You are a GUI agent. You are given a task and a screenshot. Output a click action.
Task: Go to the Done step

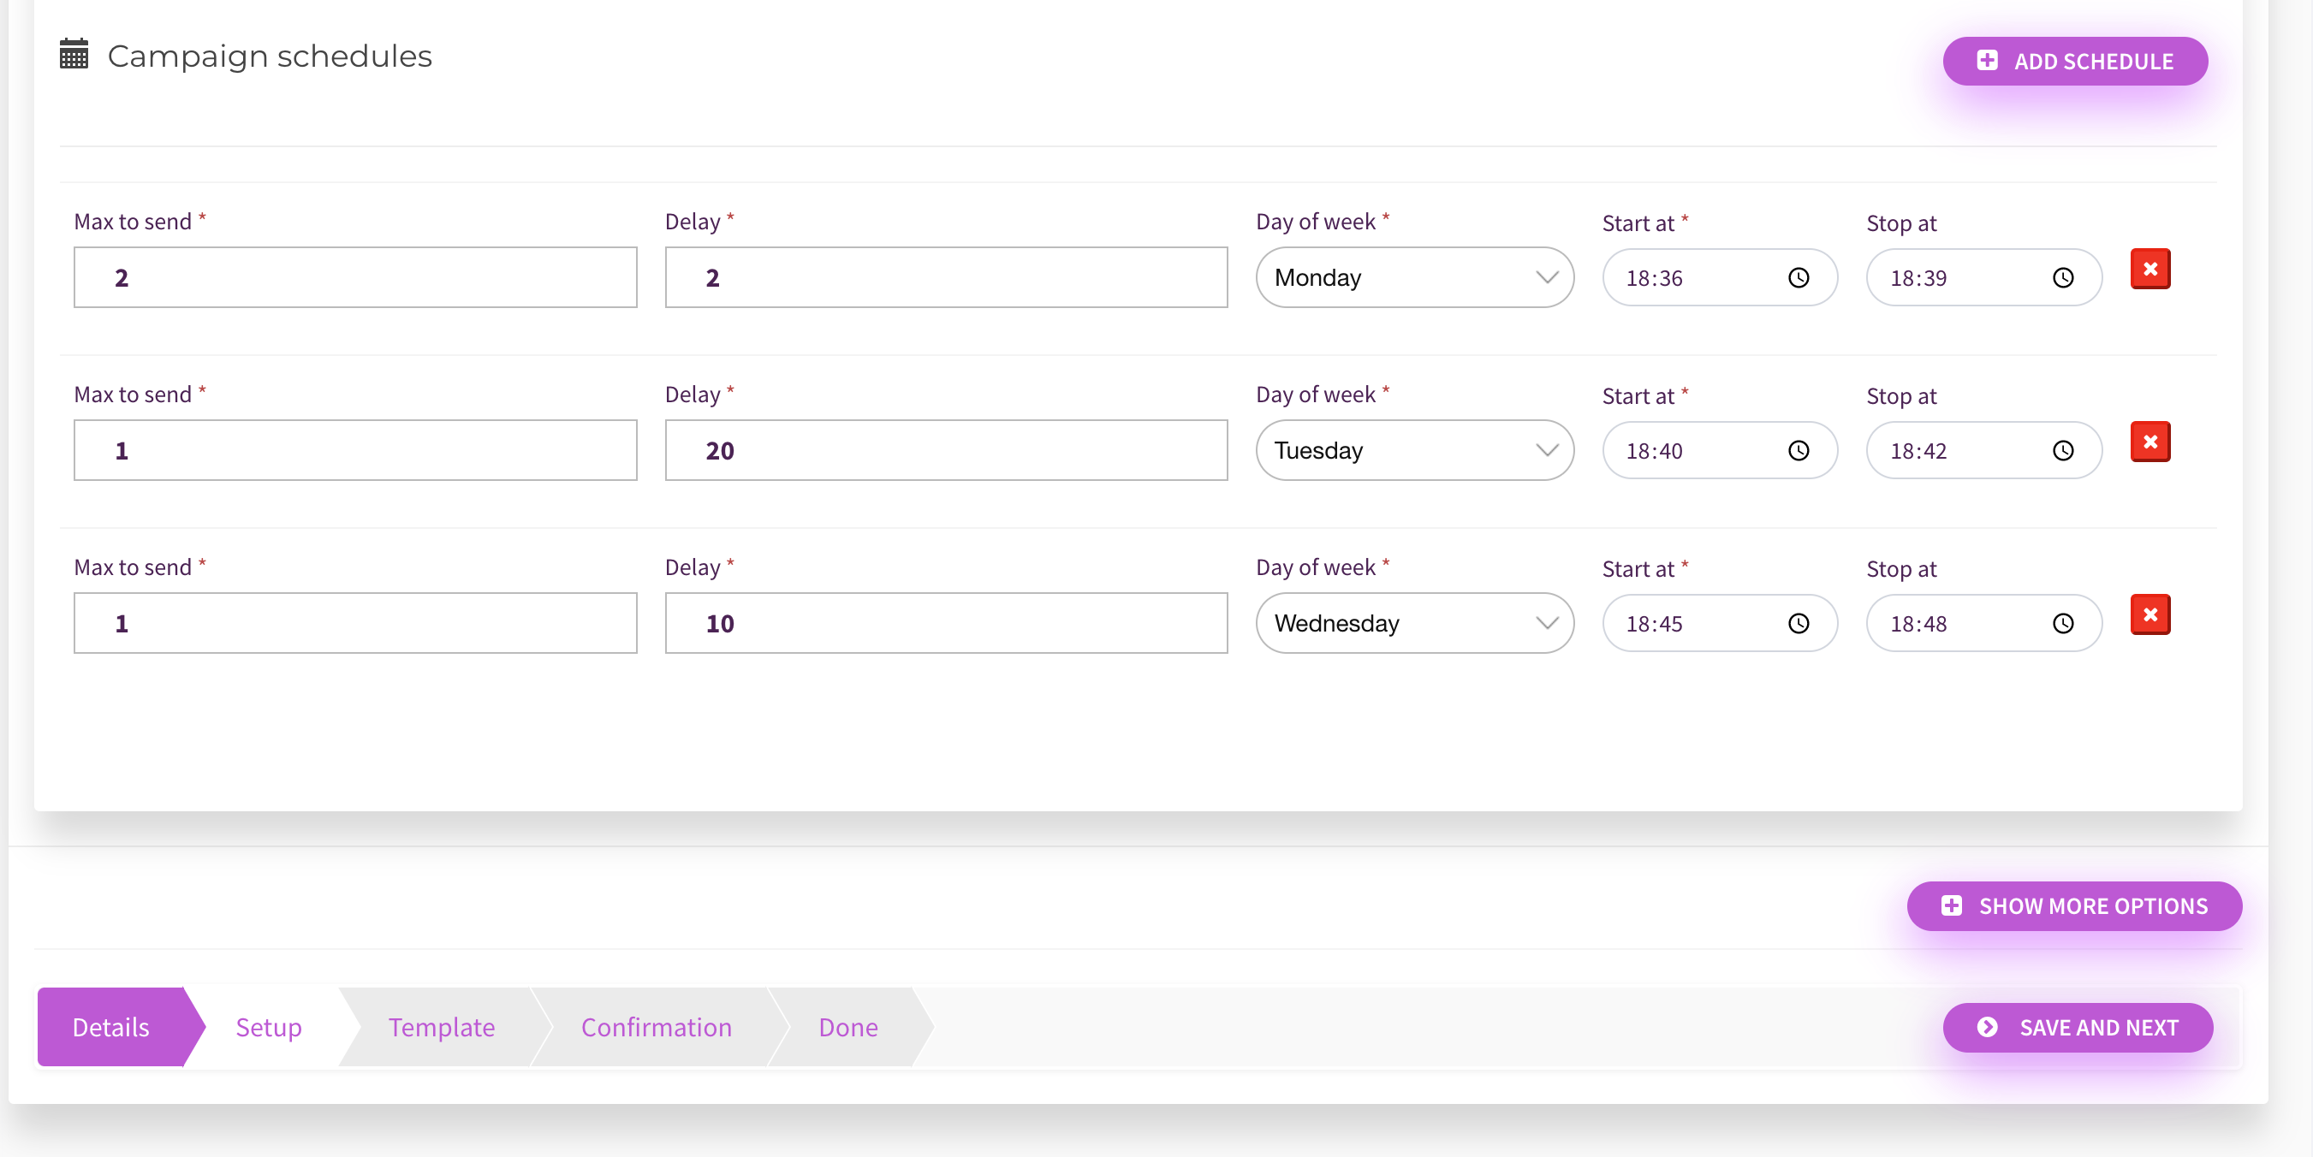click(x=848, y=1028)
